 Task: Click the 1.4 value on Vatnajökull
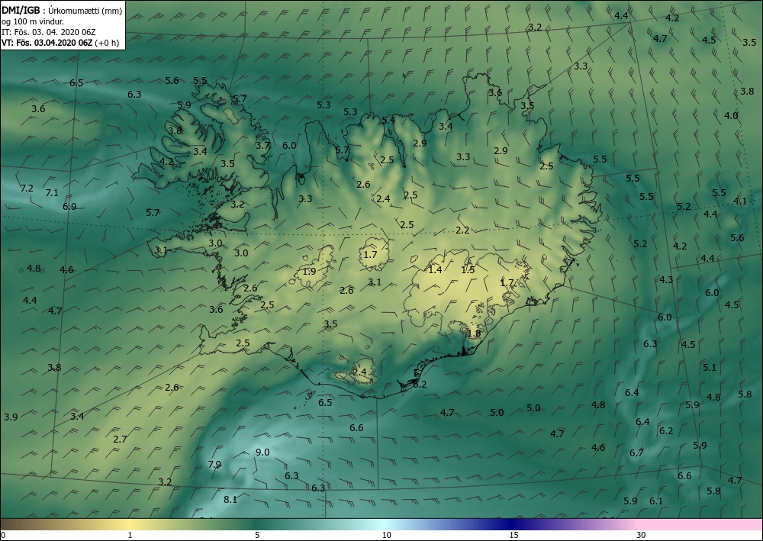click(x=435, y=269)
